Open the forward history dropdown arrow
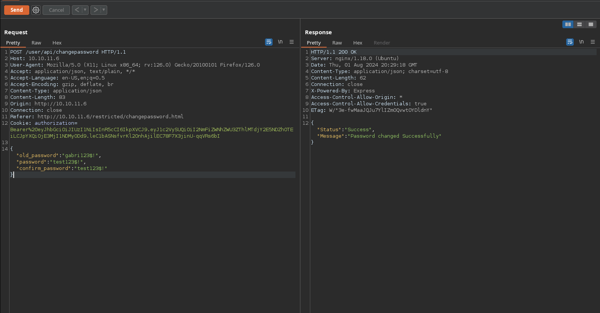Image resolution: width=600 pixels, height=313 pixels. tap(104, 10)
